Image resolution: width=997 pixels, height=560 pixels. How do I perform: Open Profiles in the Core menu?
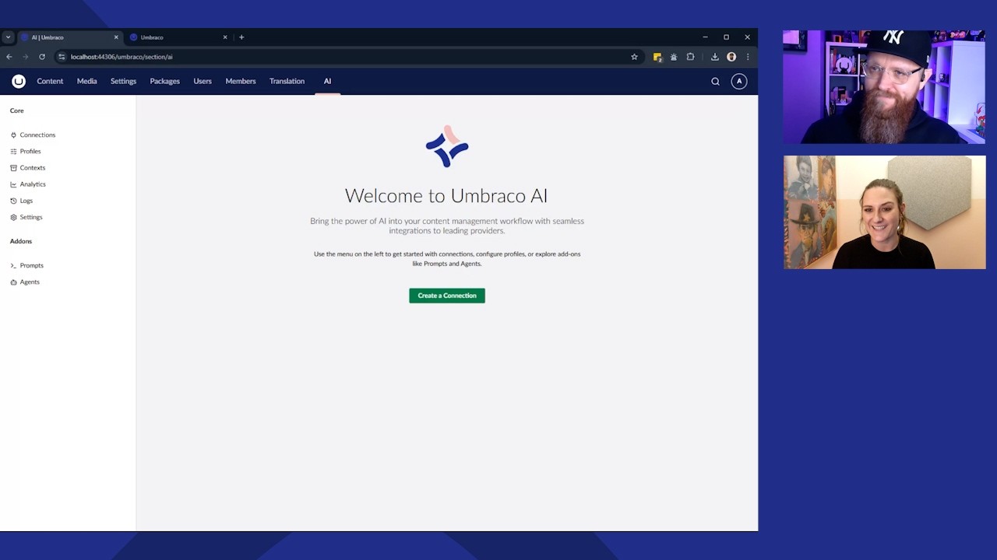click(30, 152)
